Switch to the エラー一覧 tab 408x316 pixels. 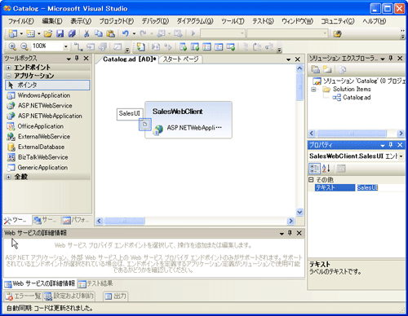click(x=23, y=296)
